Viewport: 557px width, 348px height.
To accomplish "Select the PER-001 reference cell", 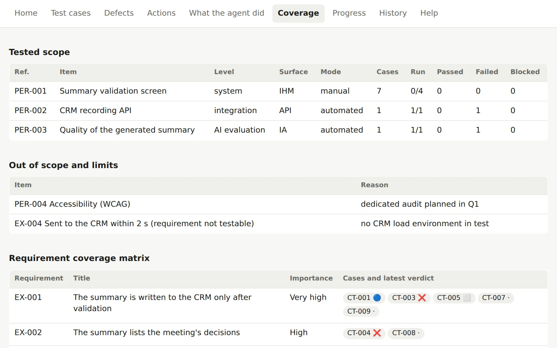I will click(31, 91).
